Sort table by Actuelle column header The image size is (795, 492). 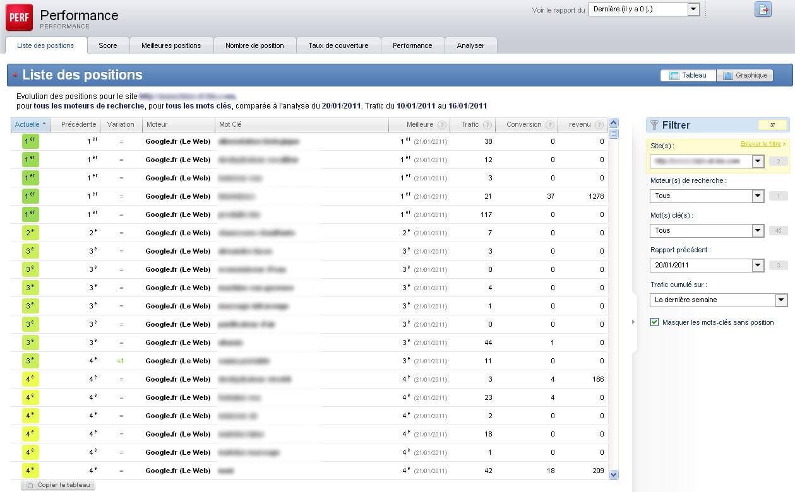coord(30,125)
